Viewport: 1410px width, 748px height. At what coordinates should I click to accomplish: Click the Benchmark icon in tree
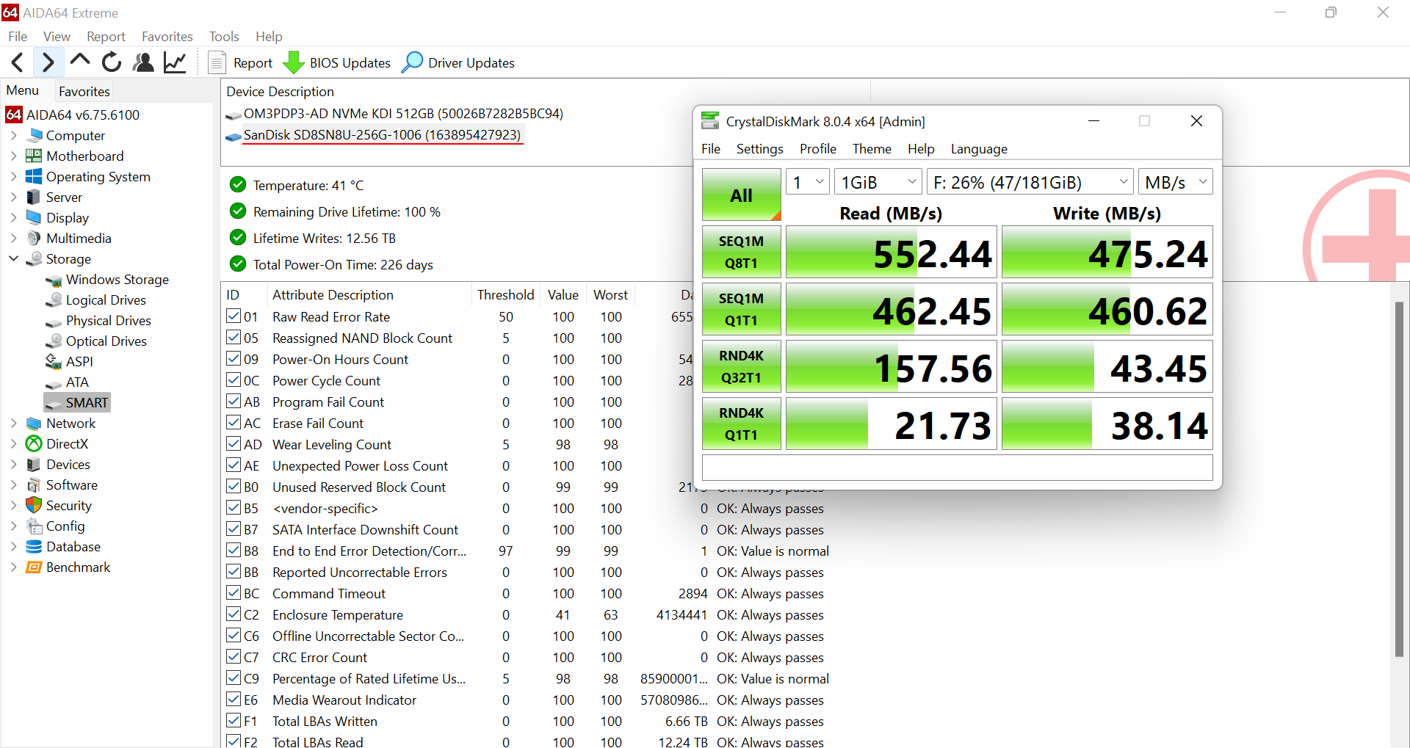[34, 567]
